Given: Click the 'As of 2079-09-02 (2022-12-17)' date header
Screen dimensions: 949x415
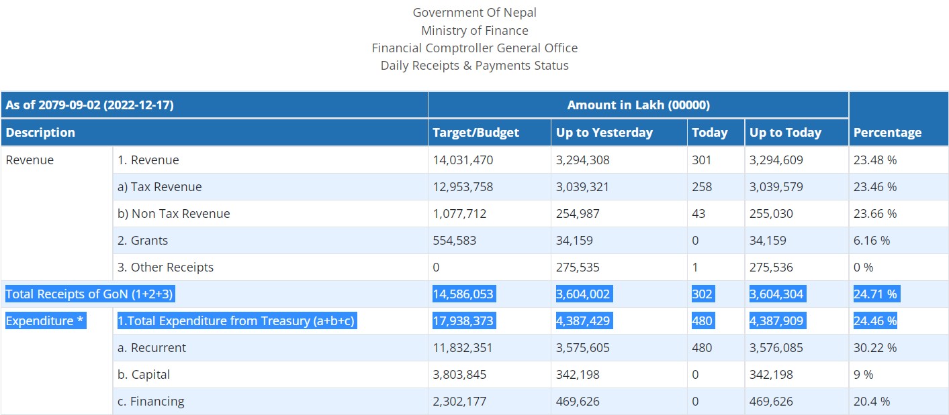Looking at the screenshot, I should point(89,105).
